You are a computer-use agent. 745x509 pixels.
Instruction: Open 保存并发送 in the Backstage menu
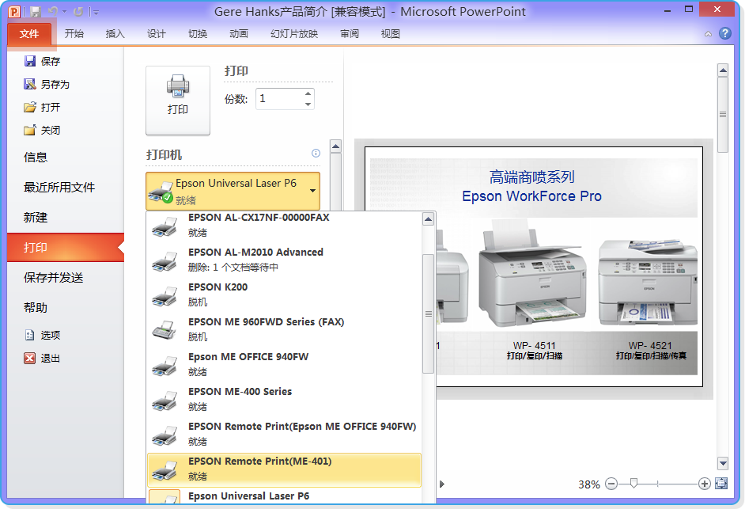click(x=54, y=277)
